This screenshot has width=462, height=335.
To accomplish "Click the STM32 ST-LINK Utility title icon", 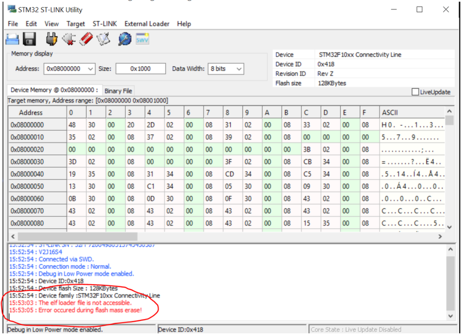I will tap(12, 9).
